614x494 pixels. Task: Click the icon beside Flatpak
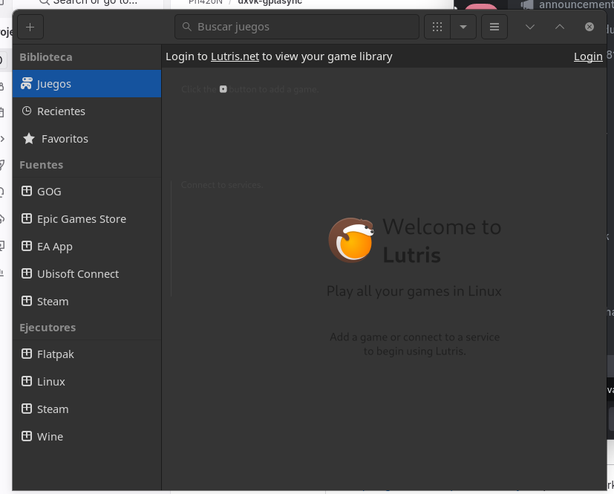[x=27, y=354]
